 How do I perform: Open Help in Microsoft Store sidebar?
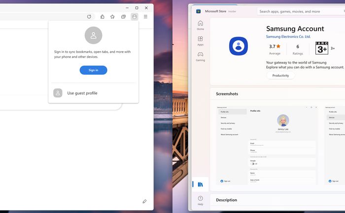click(200, 201)
